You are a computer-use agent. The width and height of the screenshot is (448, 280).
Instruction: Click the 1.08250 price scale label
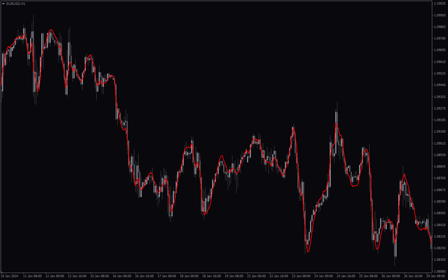pyautogui.click(x=440, y=248)
